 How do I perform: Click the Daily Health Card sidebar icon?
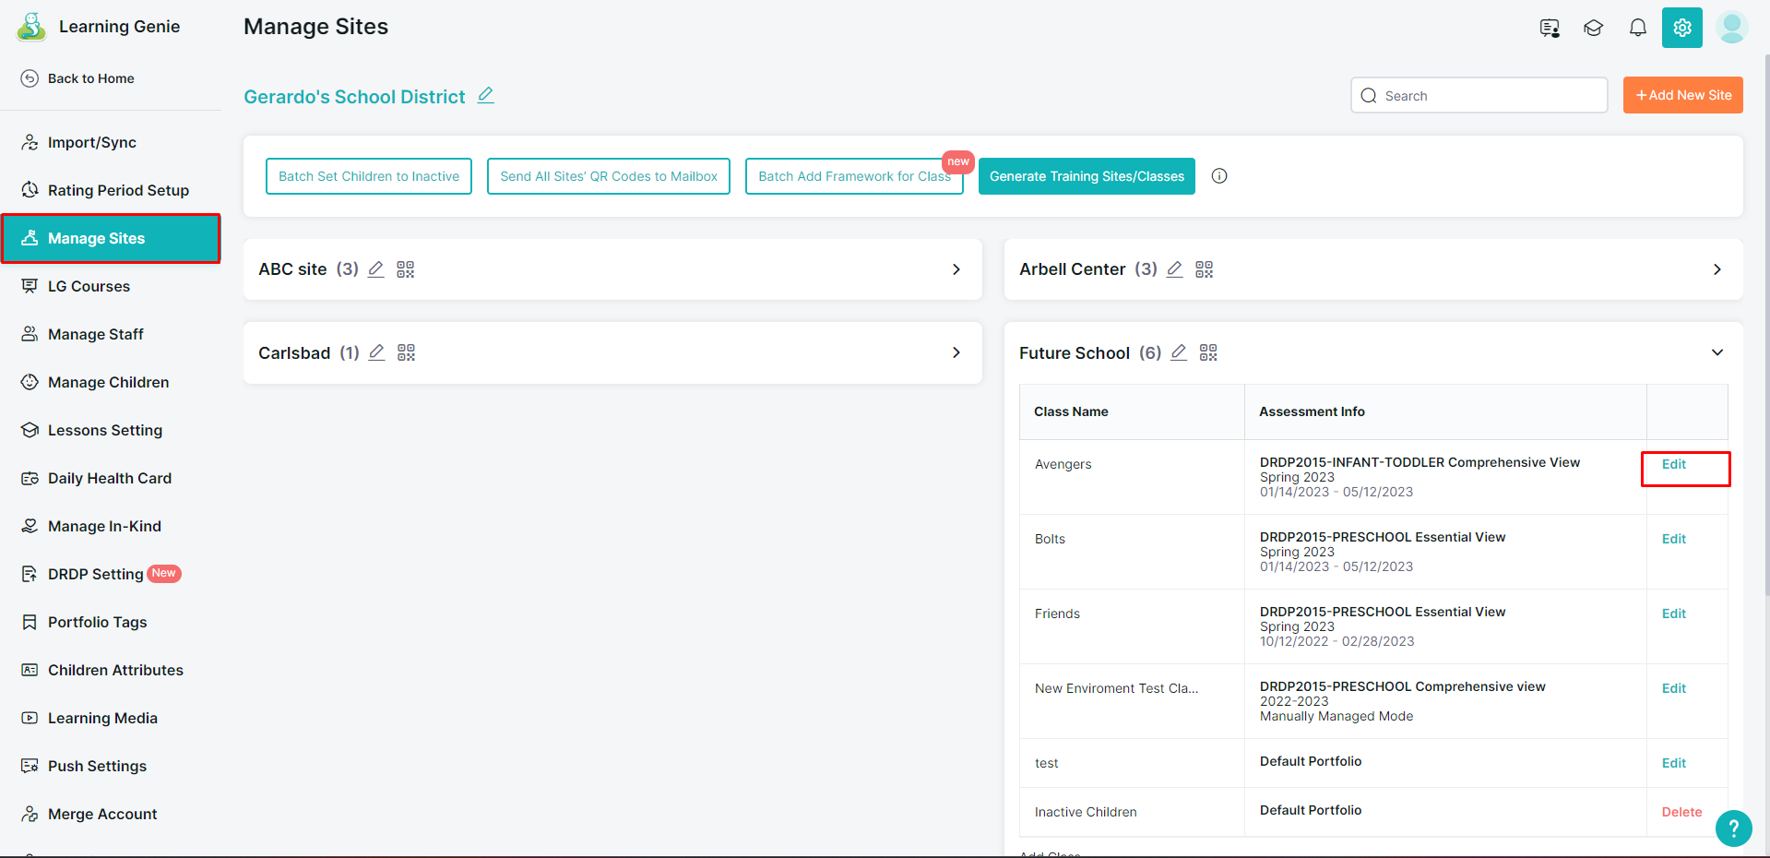click(30, 478)
